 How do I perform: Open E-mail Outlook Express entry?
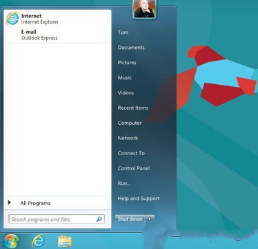pyautogui.click(x=57, y=34)
